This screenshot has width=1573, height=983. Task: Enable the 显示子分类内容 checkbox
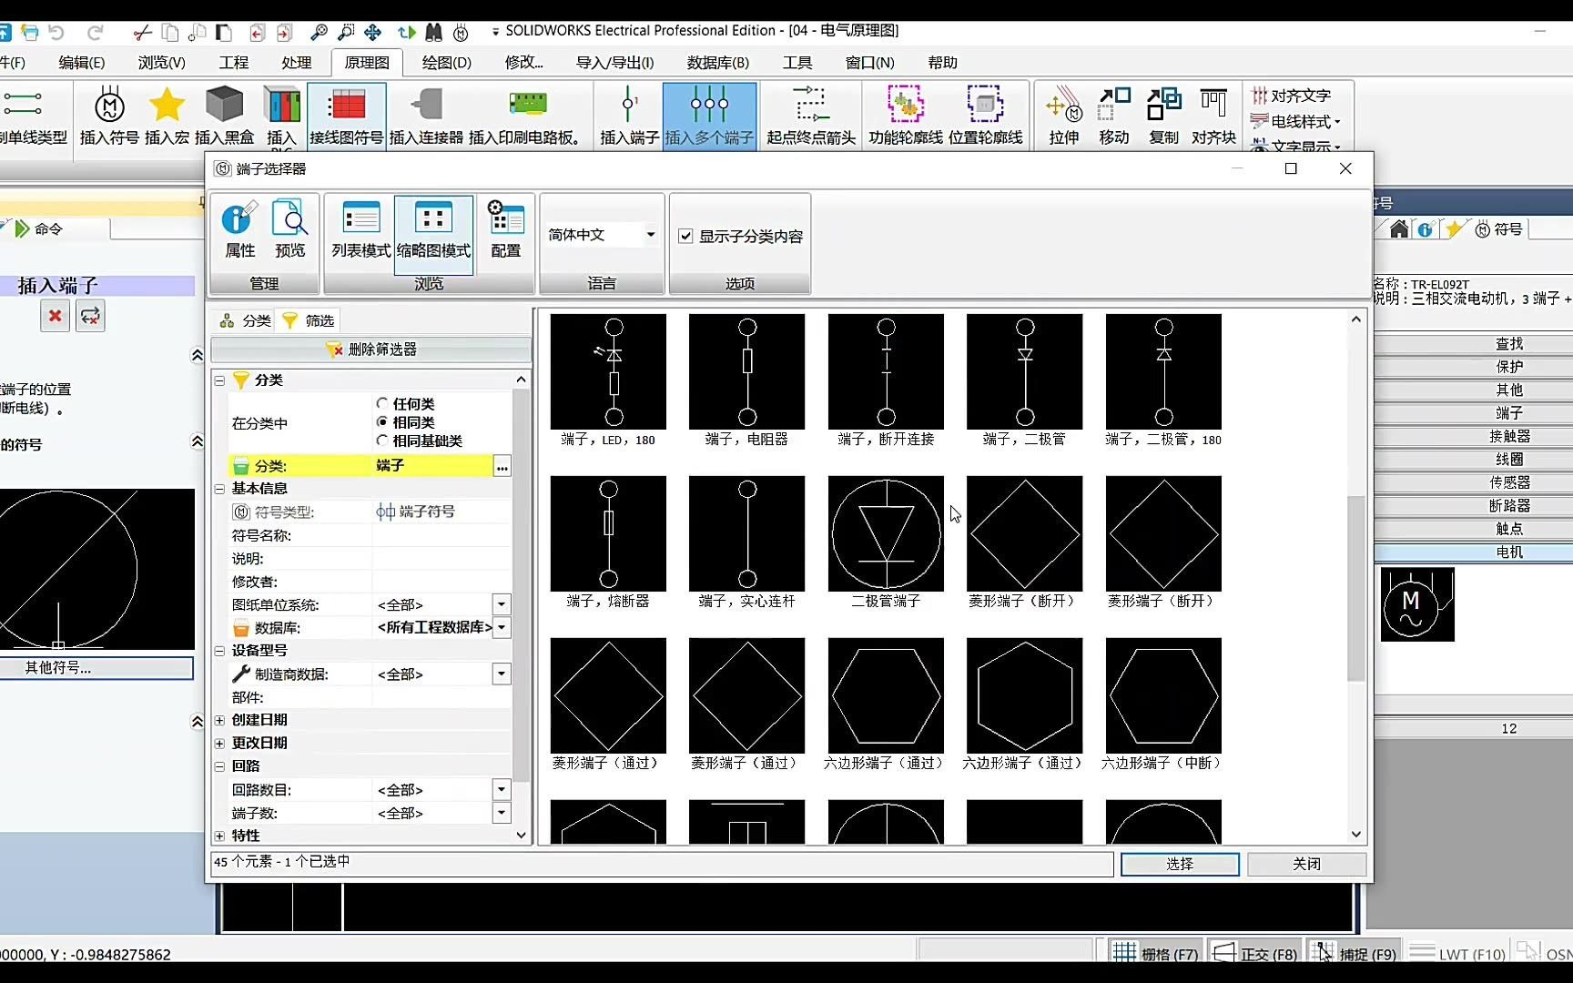pyautogui.click(x=685, y=236)
